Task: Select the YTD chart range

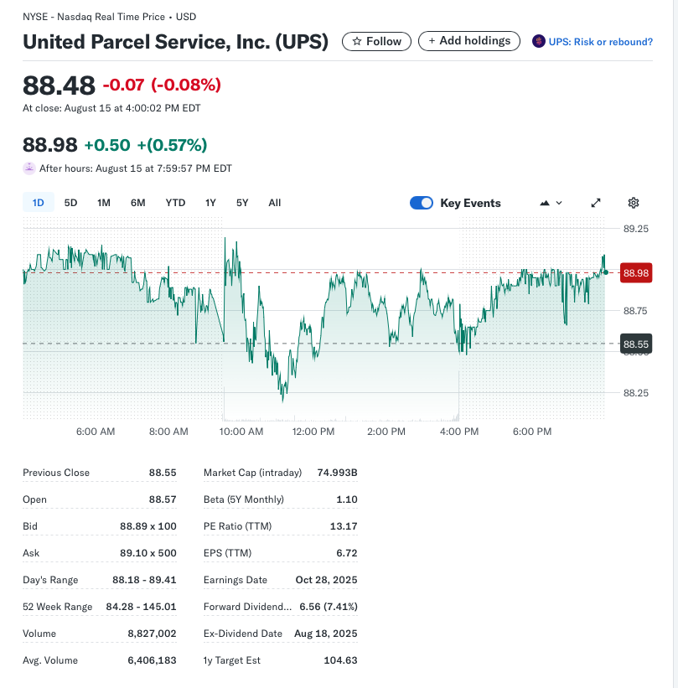Action: pos(175,203)
